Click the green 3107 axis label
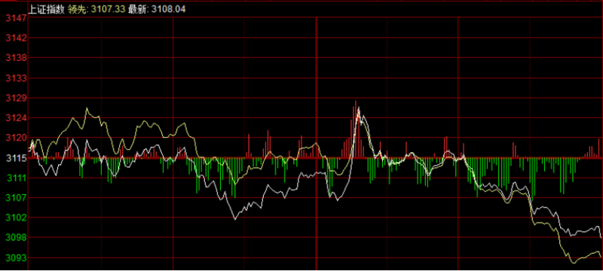The height and width of the screenshot is (271, 603). (16, 198)
